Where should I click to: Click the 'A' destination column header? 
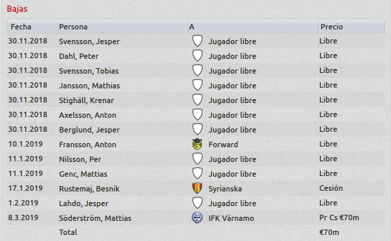(x=253, y=26)
